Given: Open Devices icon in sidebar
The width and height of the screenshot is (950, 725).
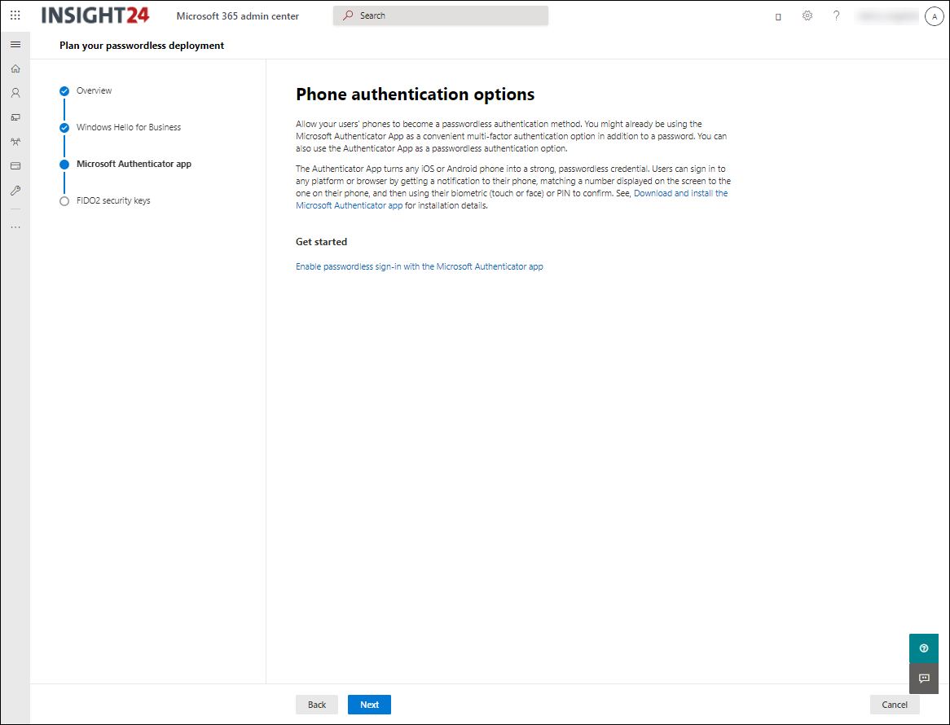Looking at the screenshot, I should (15, 117).
